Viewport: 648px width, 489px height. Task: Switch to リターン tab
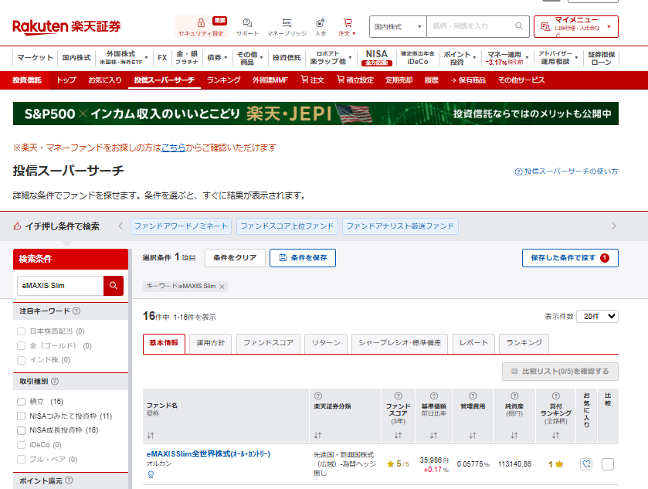click(x=326, y=343)
